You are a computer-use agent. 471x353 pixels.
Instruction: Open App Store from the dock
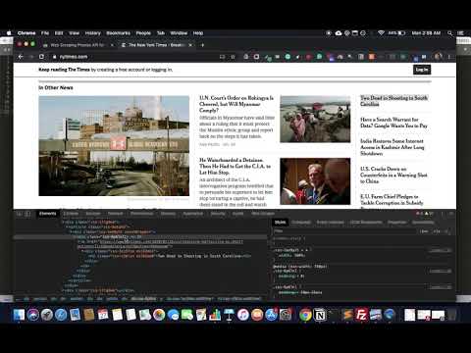(x=271, y=315)
